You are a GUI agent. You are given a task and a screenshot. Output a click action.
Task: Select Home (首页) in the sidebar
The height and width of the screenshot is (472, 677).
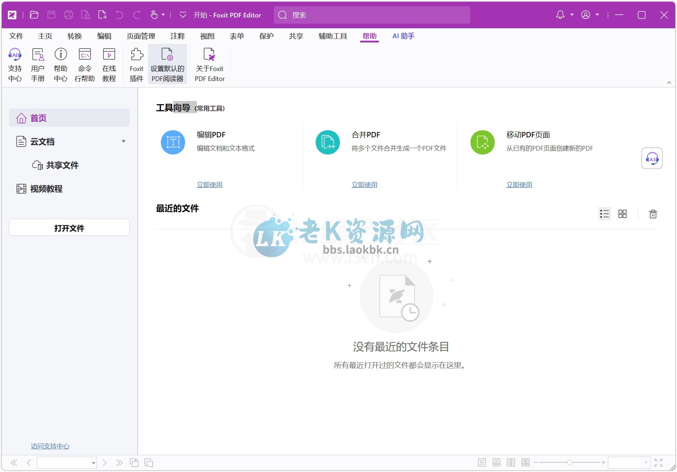(69, 118)
